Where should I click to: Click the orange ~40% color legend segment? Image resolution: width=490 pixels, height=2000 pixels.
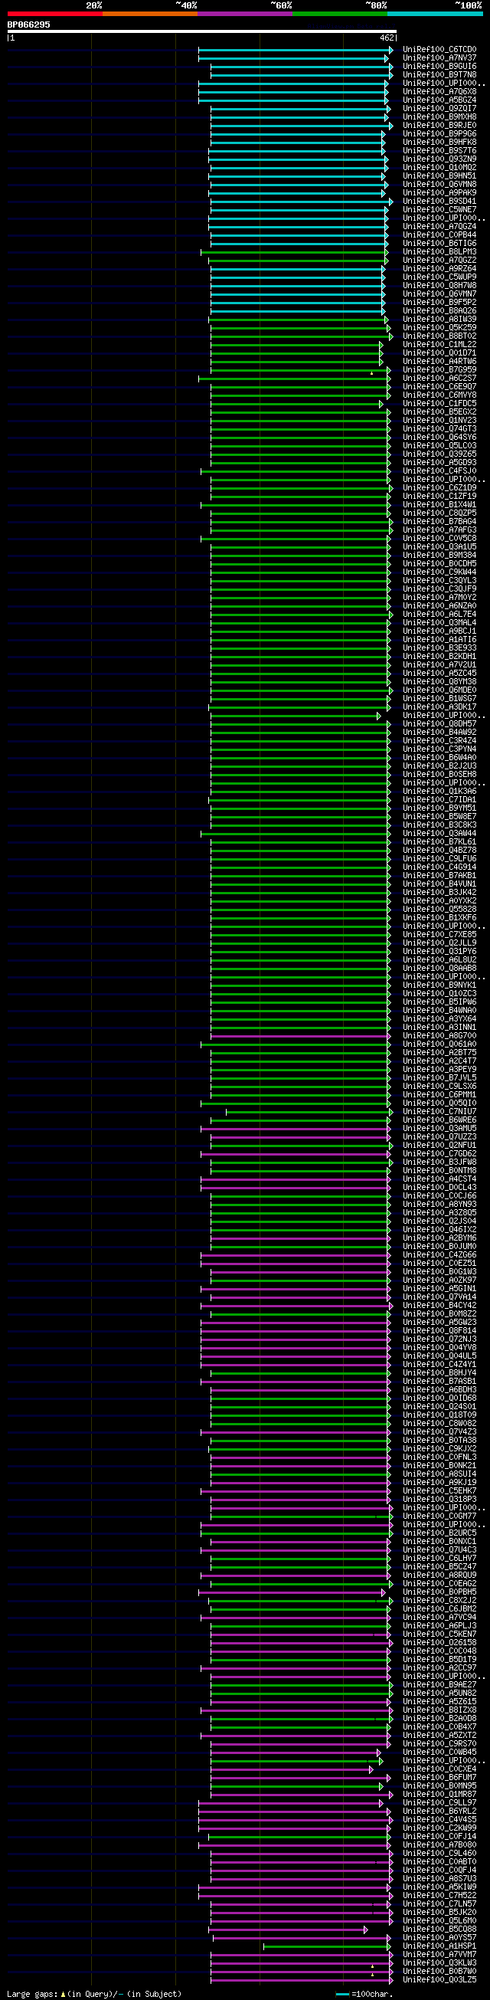tap(149, 14)
